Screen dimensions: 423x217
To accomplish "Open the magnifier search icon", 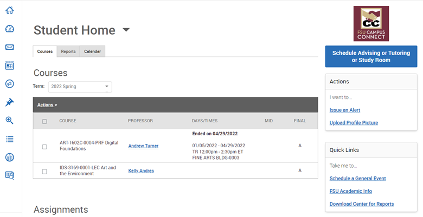I will tap(9, 121).
